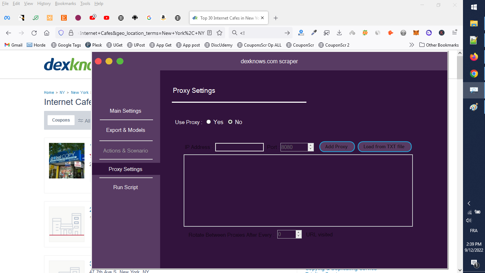The width and height of the screenshot is (485, 273).
Task: Open the Tools menu
Action: pyautogui.click(x=85, y=4)
